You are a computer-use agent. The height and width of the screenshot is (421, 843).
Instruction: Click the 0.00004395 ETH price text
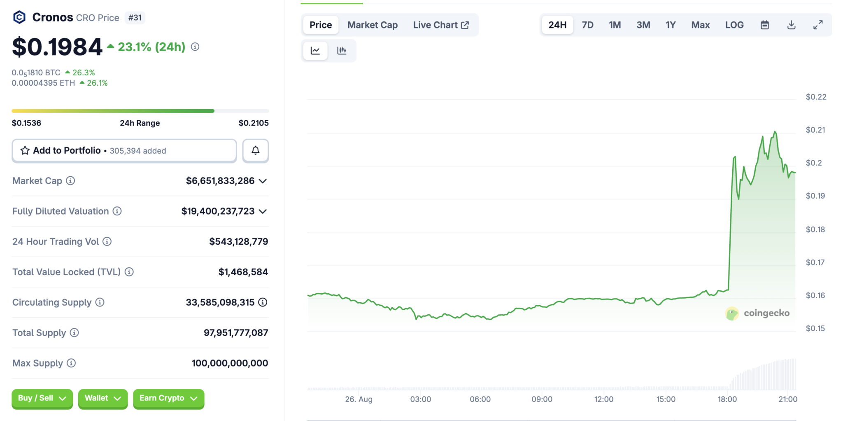click(x=43, y=83)
